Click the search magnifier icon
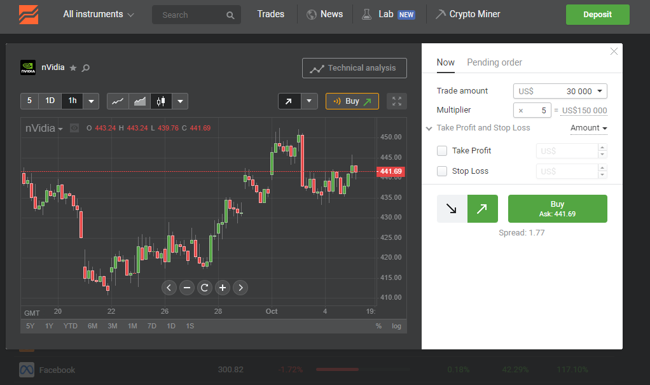This screenshot has height=385, width=650. point(230,15)
